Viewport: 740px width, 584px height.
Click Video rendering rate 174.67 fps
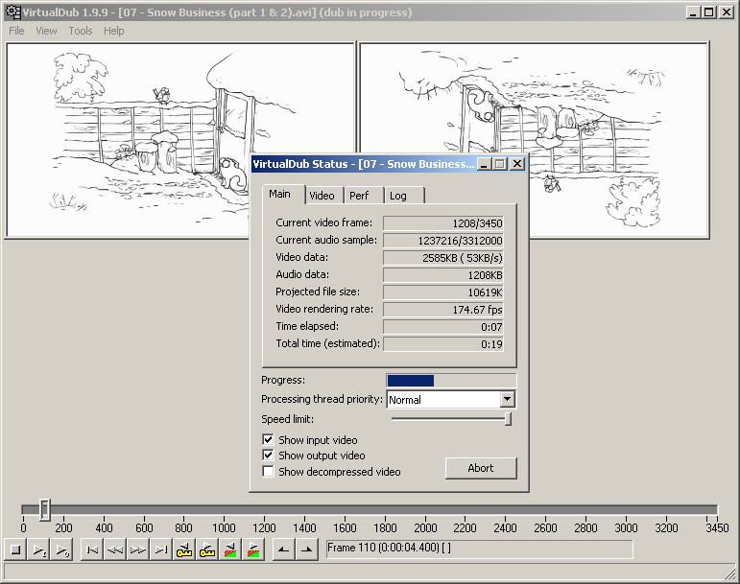pyautogui.click(x=443, y=310)
